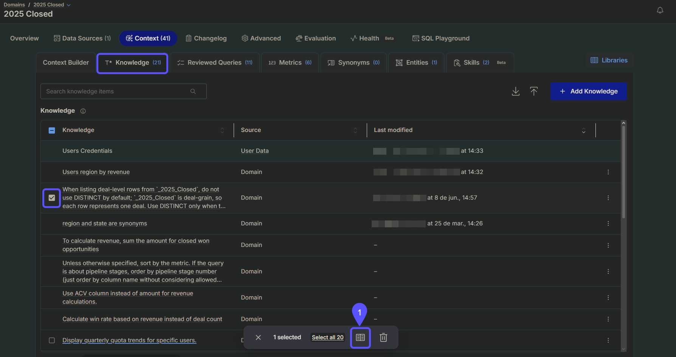The width and height of the screenshot is (676, 357).
Task: Open the Skills (2) beta sub-tab
Action: pos(480,63)
